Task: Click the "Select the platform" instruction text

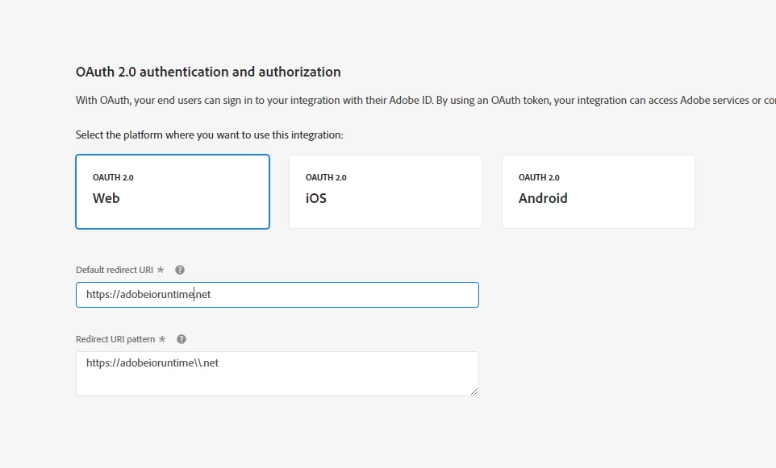Action: (210, 135)
